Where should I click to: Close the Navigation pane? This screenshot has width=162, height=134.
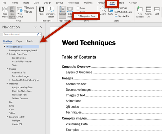point(41,27)
